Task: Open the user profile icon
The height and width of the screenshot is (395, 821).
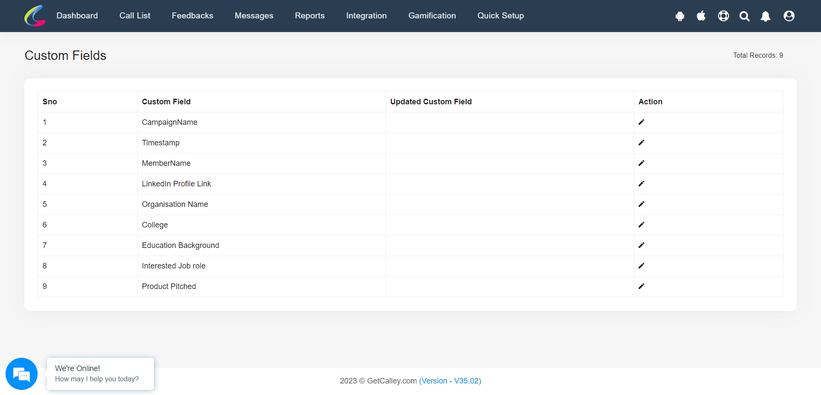Action: (x=789, y=16)
